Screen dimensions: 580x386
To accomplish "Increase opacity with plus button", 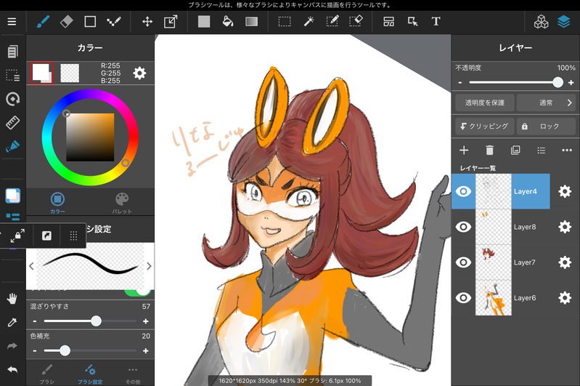I will [571, 82].
